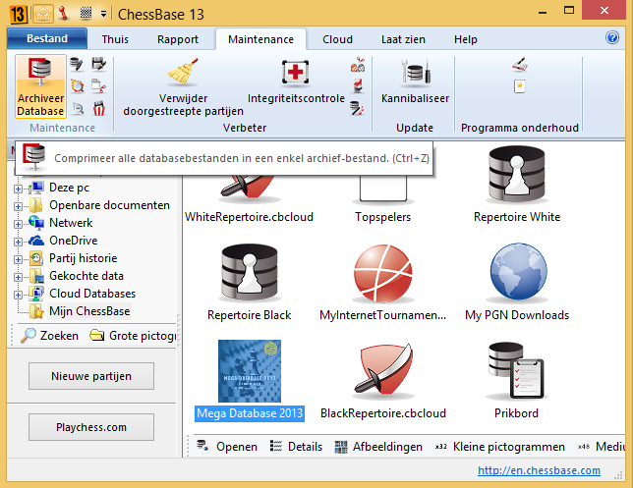Click the Playchess.com button
633x488 pixels.
91,427
